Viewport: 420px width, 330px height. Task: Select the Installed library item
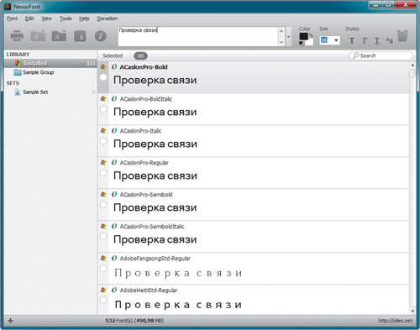tap(50, 63)
